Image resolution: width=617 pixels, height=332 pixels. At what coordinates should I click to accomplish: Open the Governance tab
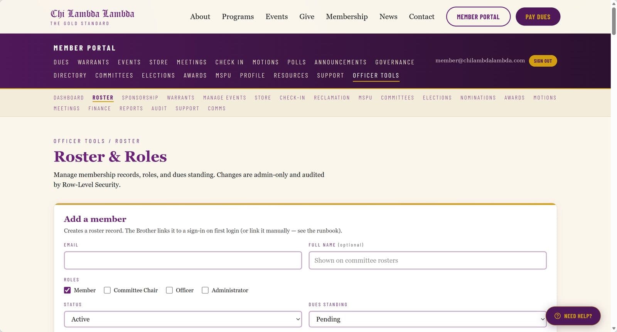[x=395, y=62]
